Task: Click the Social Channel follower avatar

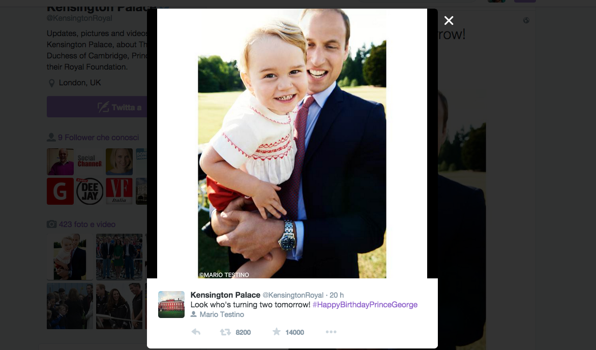Action: point(90,162)
